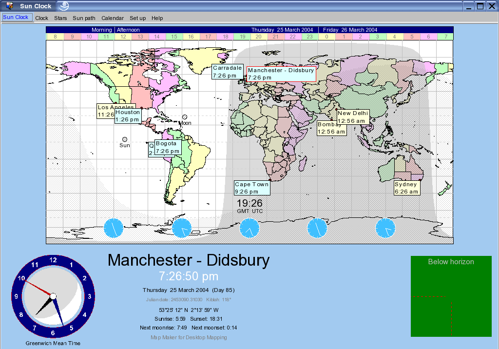
Task: Open the Help menu
Action: pyautogui.click(x=157, y=18)
